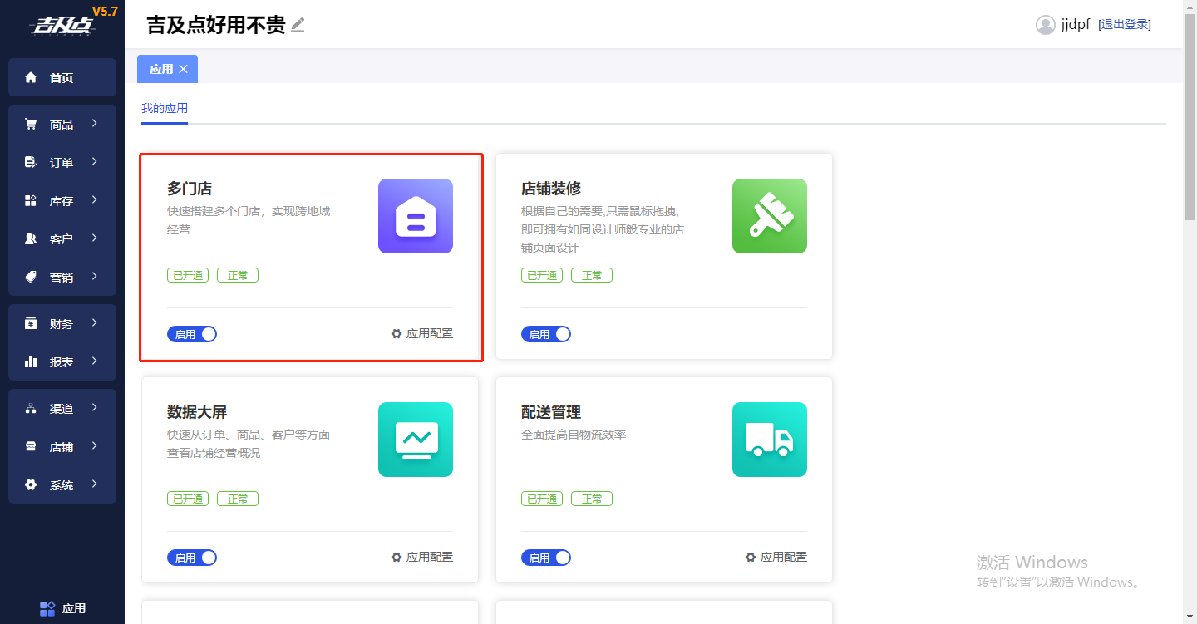Click the 已开通 badge on 多门店 card
Image resolution: width=1197 pixels, height=624 pixels.
[x=188, y=275]
